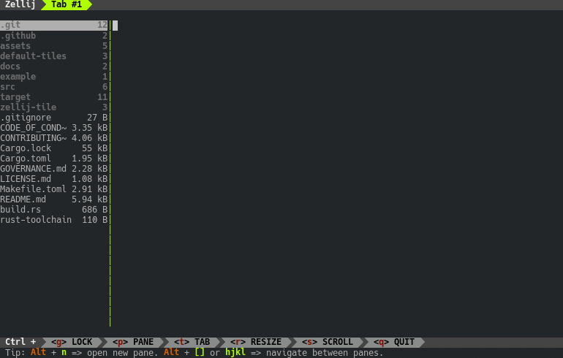563x358 pixels.
Task: Click the 686 B size of build.rs
Action: click(95, 210)
